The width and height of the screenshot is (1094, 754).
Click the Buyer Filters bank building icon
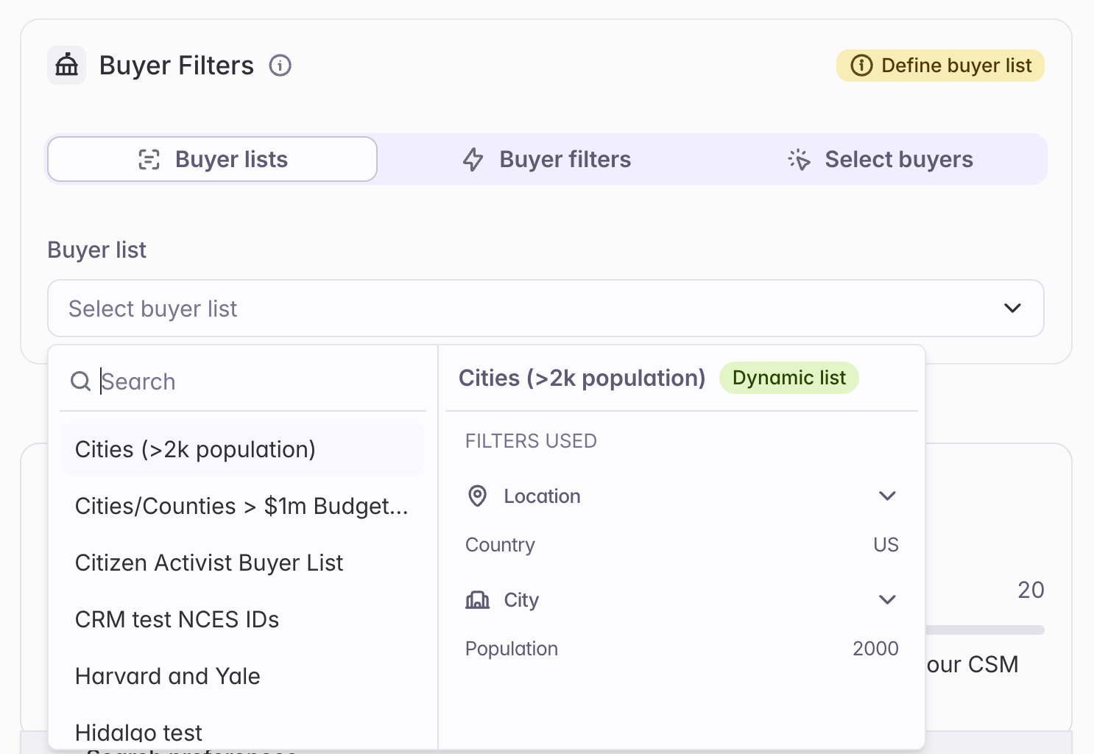pos(67,66)
